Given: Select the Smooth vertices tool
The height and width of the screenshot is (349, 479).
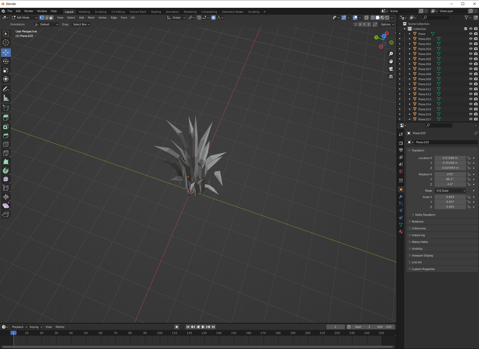Looking at the screenshot, I should [6, 179].
